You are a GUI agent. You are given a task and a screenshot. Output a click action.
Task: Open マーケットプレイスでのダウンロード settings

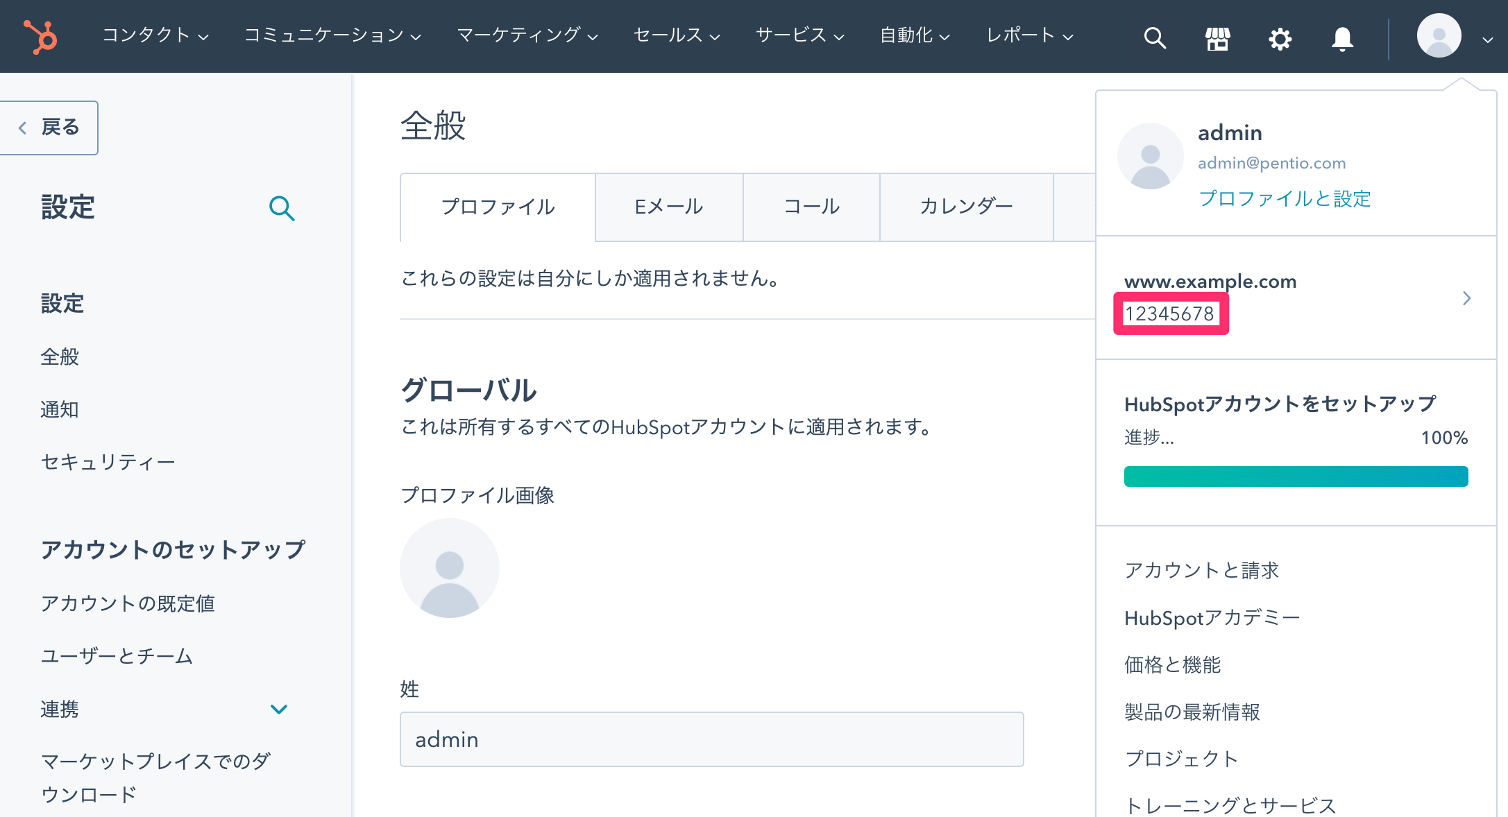(155, 777)
